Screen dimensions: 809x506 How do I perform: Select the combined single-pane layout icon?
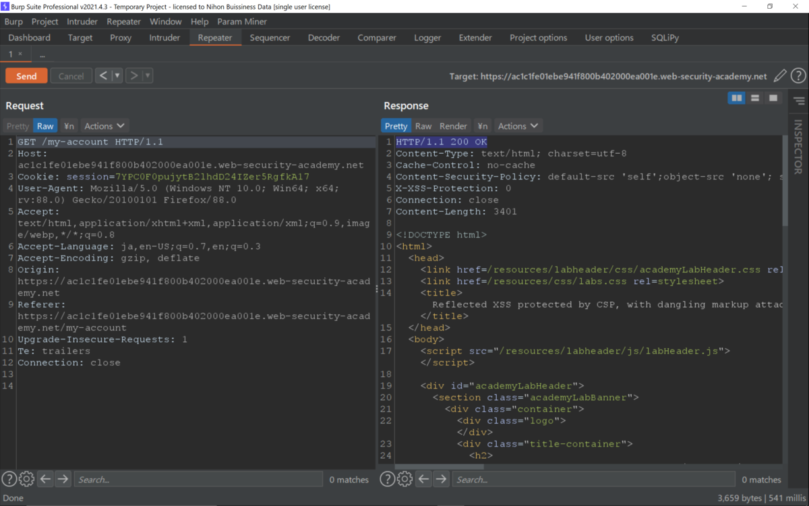tap(773, 99)
